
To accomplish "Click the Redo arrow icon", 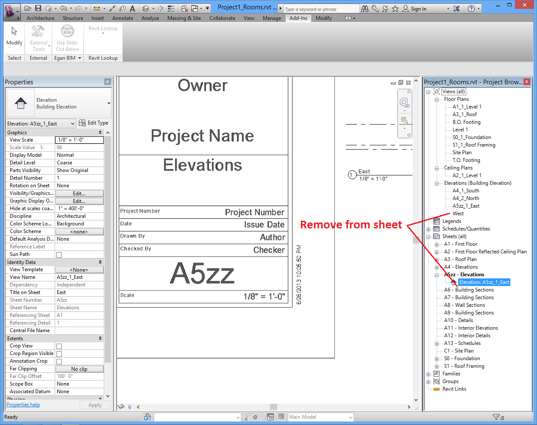I will 79,8.
